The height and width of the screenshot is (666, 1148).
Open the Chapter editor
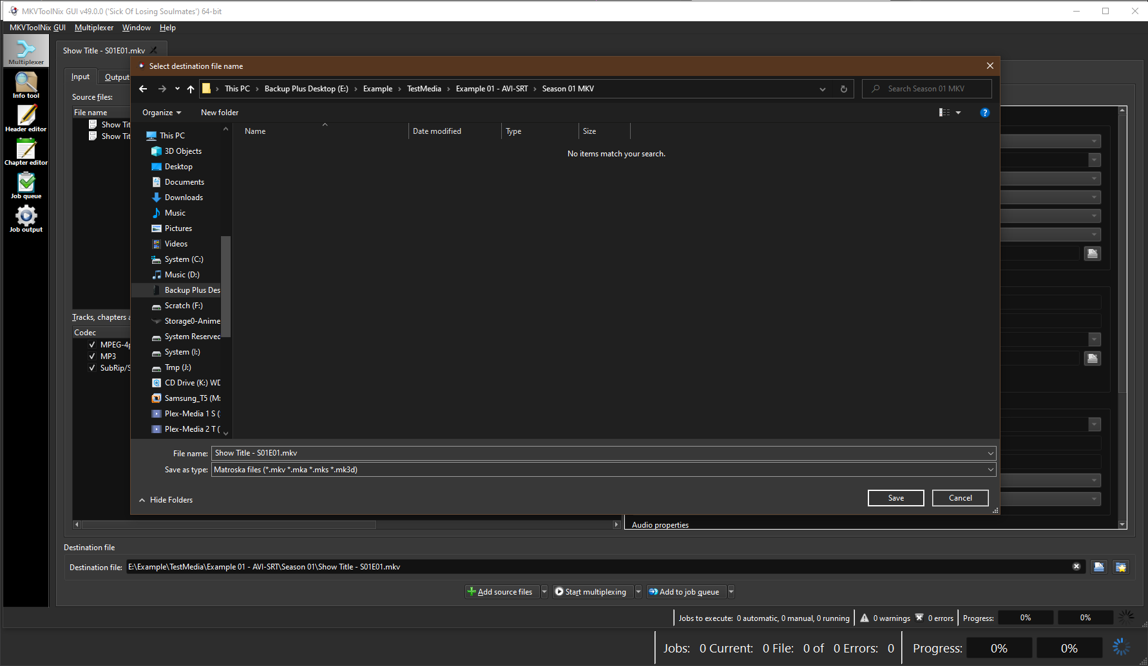tap(26, 152)
